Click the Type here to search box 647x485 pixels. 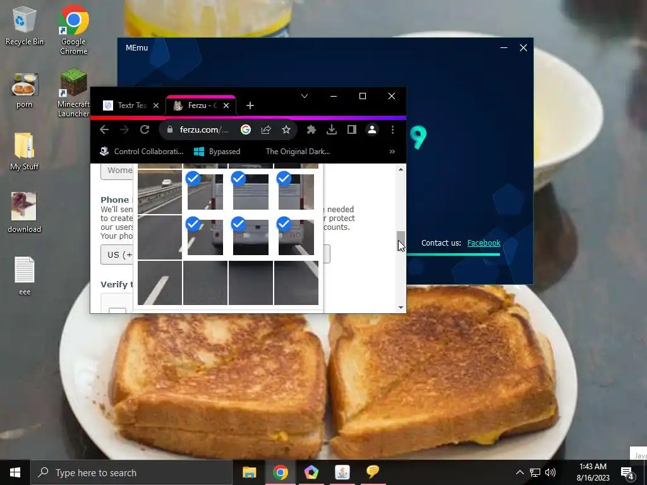tap(131, 472)
